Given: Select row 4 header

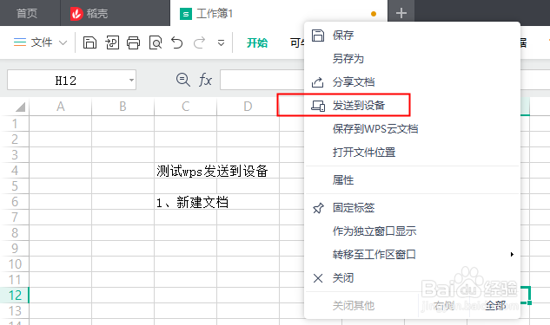Looking at the screenshot, I should pyautogui.click(x=15, y=171).
